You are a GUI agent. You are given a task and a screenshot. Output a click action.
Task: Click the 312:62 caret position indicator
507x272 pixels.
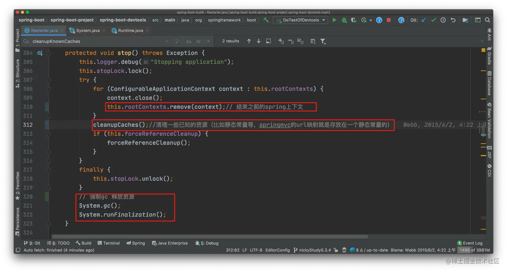pos(233,250)
